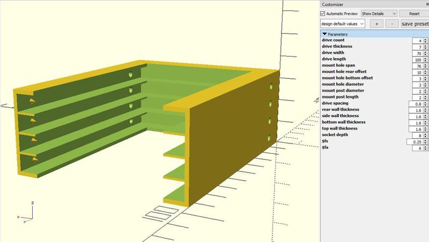Screen dimensions: 429x242
Task: Click the 'drive count' parameter label
Action: [333, 40]
